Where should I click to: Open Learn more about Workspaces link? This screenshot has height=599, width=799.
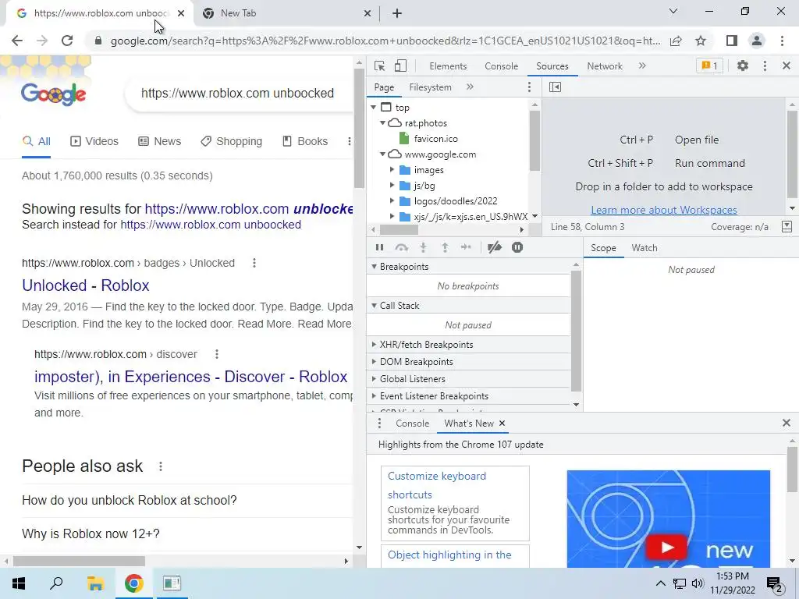tap(663, 210)
